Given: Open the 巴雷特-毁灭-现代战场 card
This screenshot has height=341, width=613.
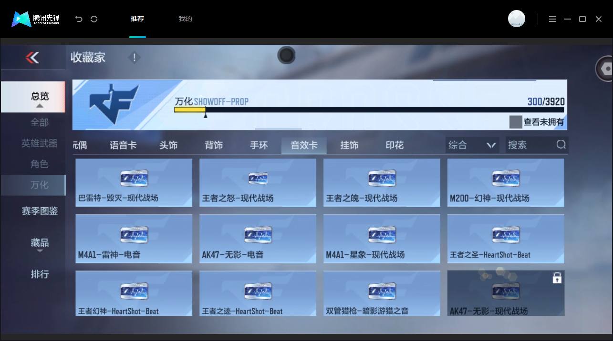Looking at the screenshot, I should 134,183.
